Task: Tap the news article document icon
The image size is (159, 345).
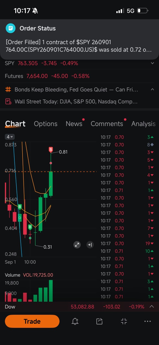Action: (x=8, y=102)
